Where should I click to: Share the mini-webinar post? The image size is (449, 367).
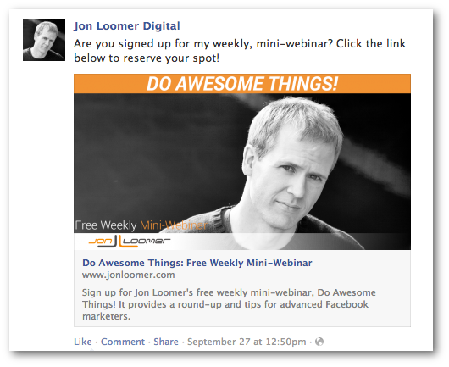pos(166,342)
